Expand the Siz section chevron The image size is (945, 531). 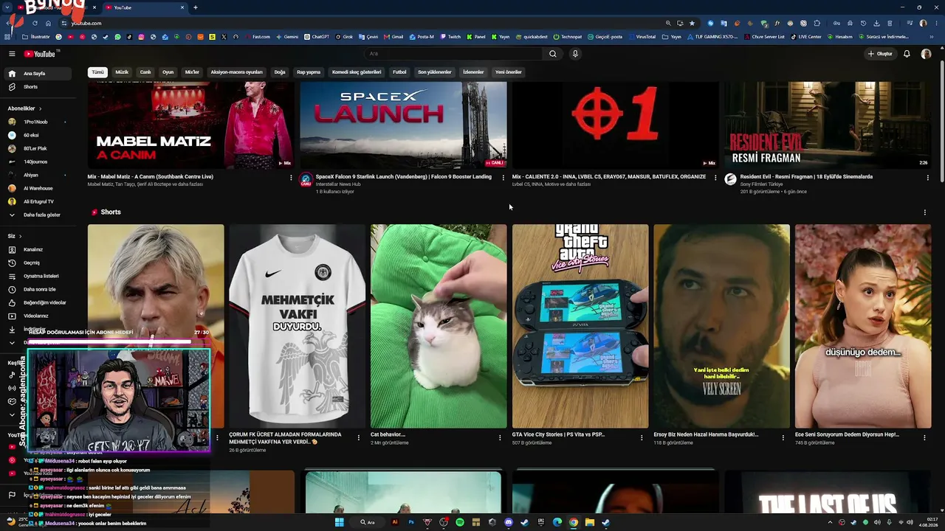pos(20,236)
